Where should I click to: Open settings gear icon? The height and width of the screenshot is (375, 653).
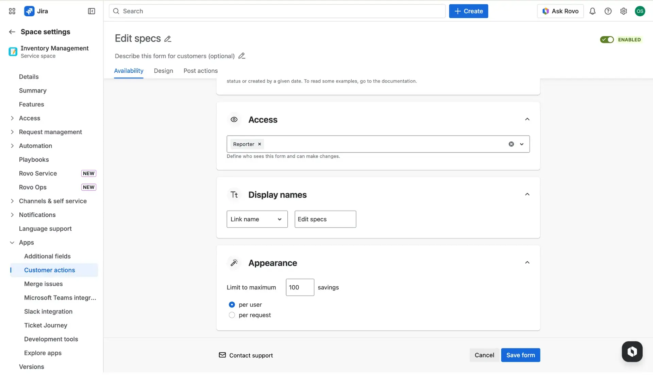tap(623, 11)
